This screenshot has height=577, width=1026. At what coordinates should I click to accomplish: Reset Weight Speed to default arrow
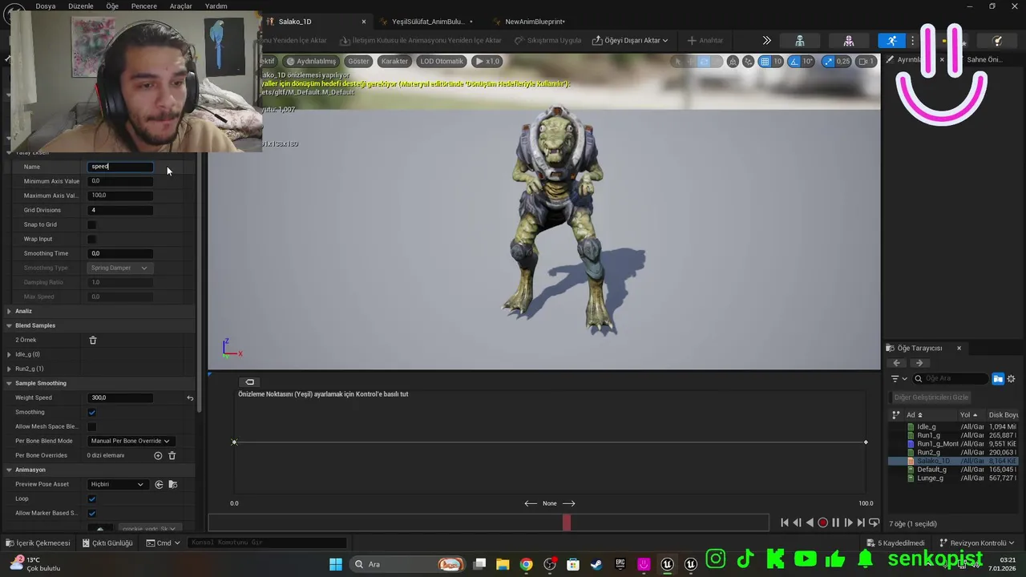click(x=190, y=397)
